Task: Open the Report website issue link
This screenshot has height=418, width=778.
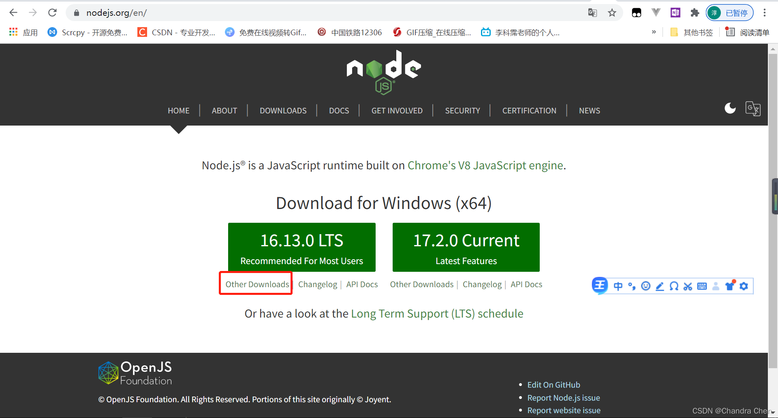Action: tap(564, 410)
